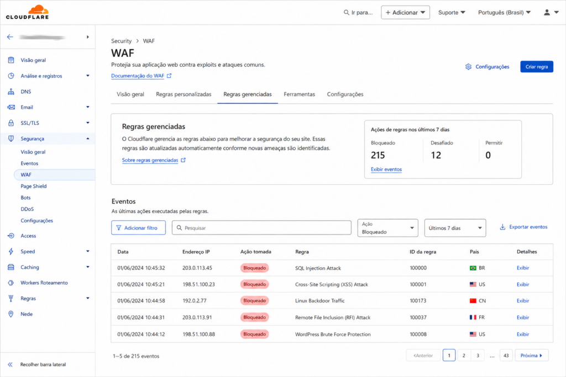Expand the Speed submenu arrow

88,251
